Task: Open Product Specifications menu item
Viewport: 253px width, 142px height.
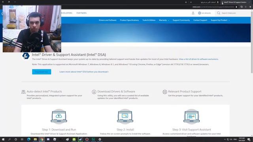Action: (x=129, y=20)
